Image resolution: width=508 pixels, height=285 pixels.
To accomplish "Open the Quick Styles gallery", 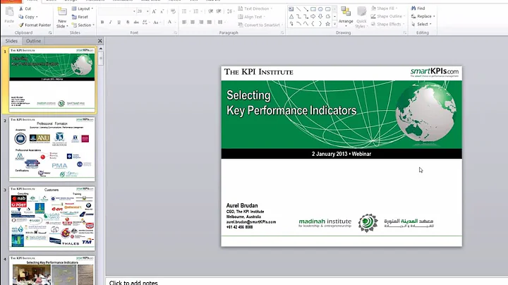I will 361,18.
